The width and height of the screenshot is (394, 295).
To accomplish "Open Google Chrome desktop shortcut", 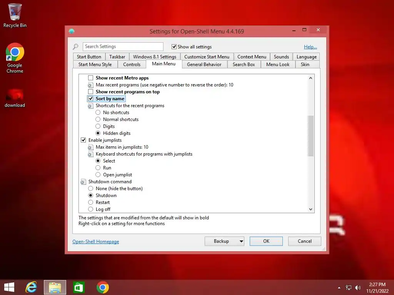I will coord(15,58).
